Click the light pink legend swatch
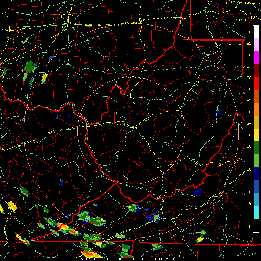Viewport: 261px width, 261px height. (x=256, y=45)
